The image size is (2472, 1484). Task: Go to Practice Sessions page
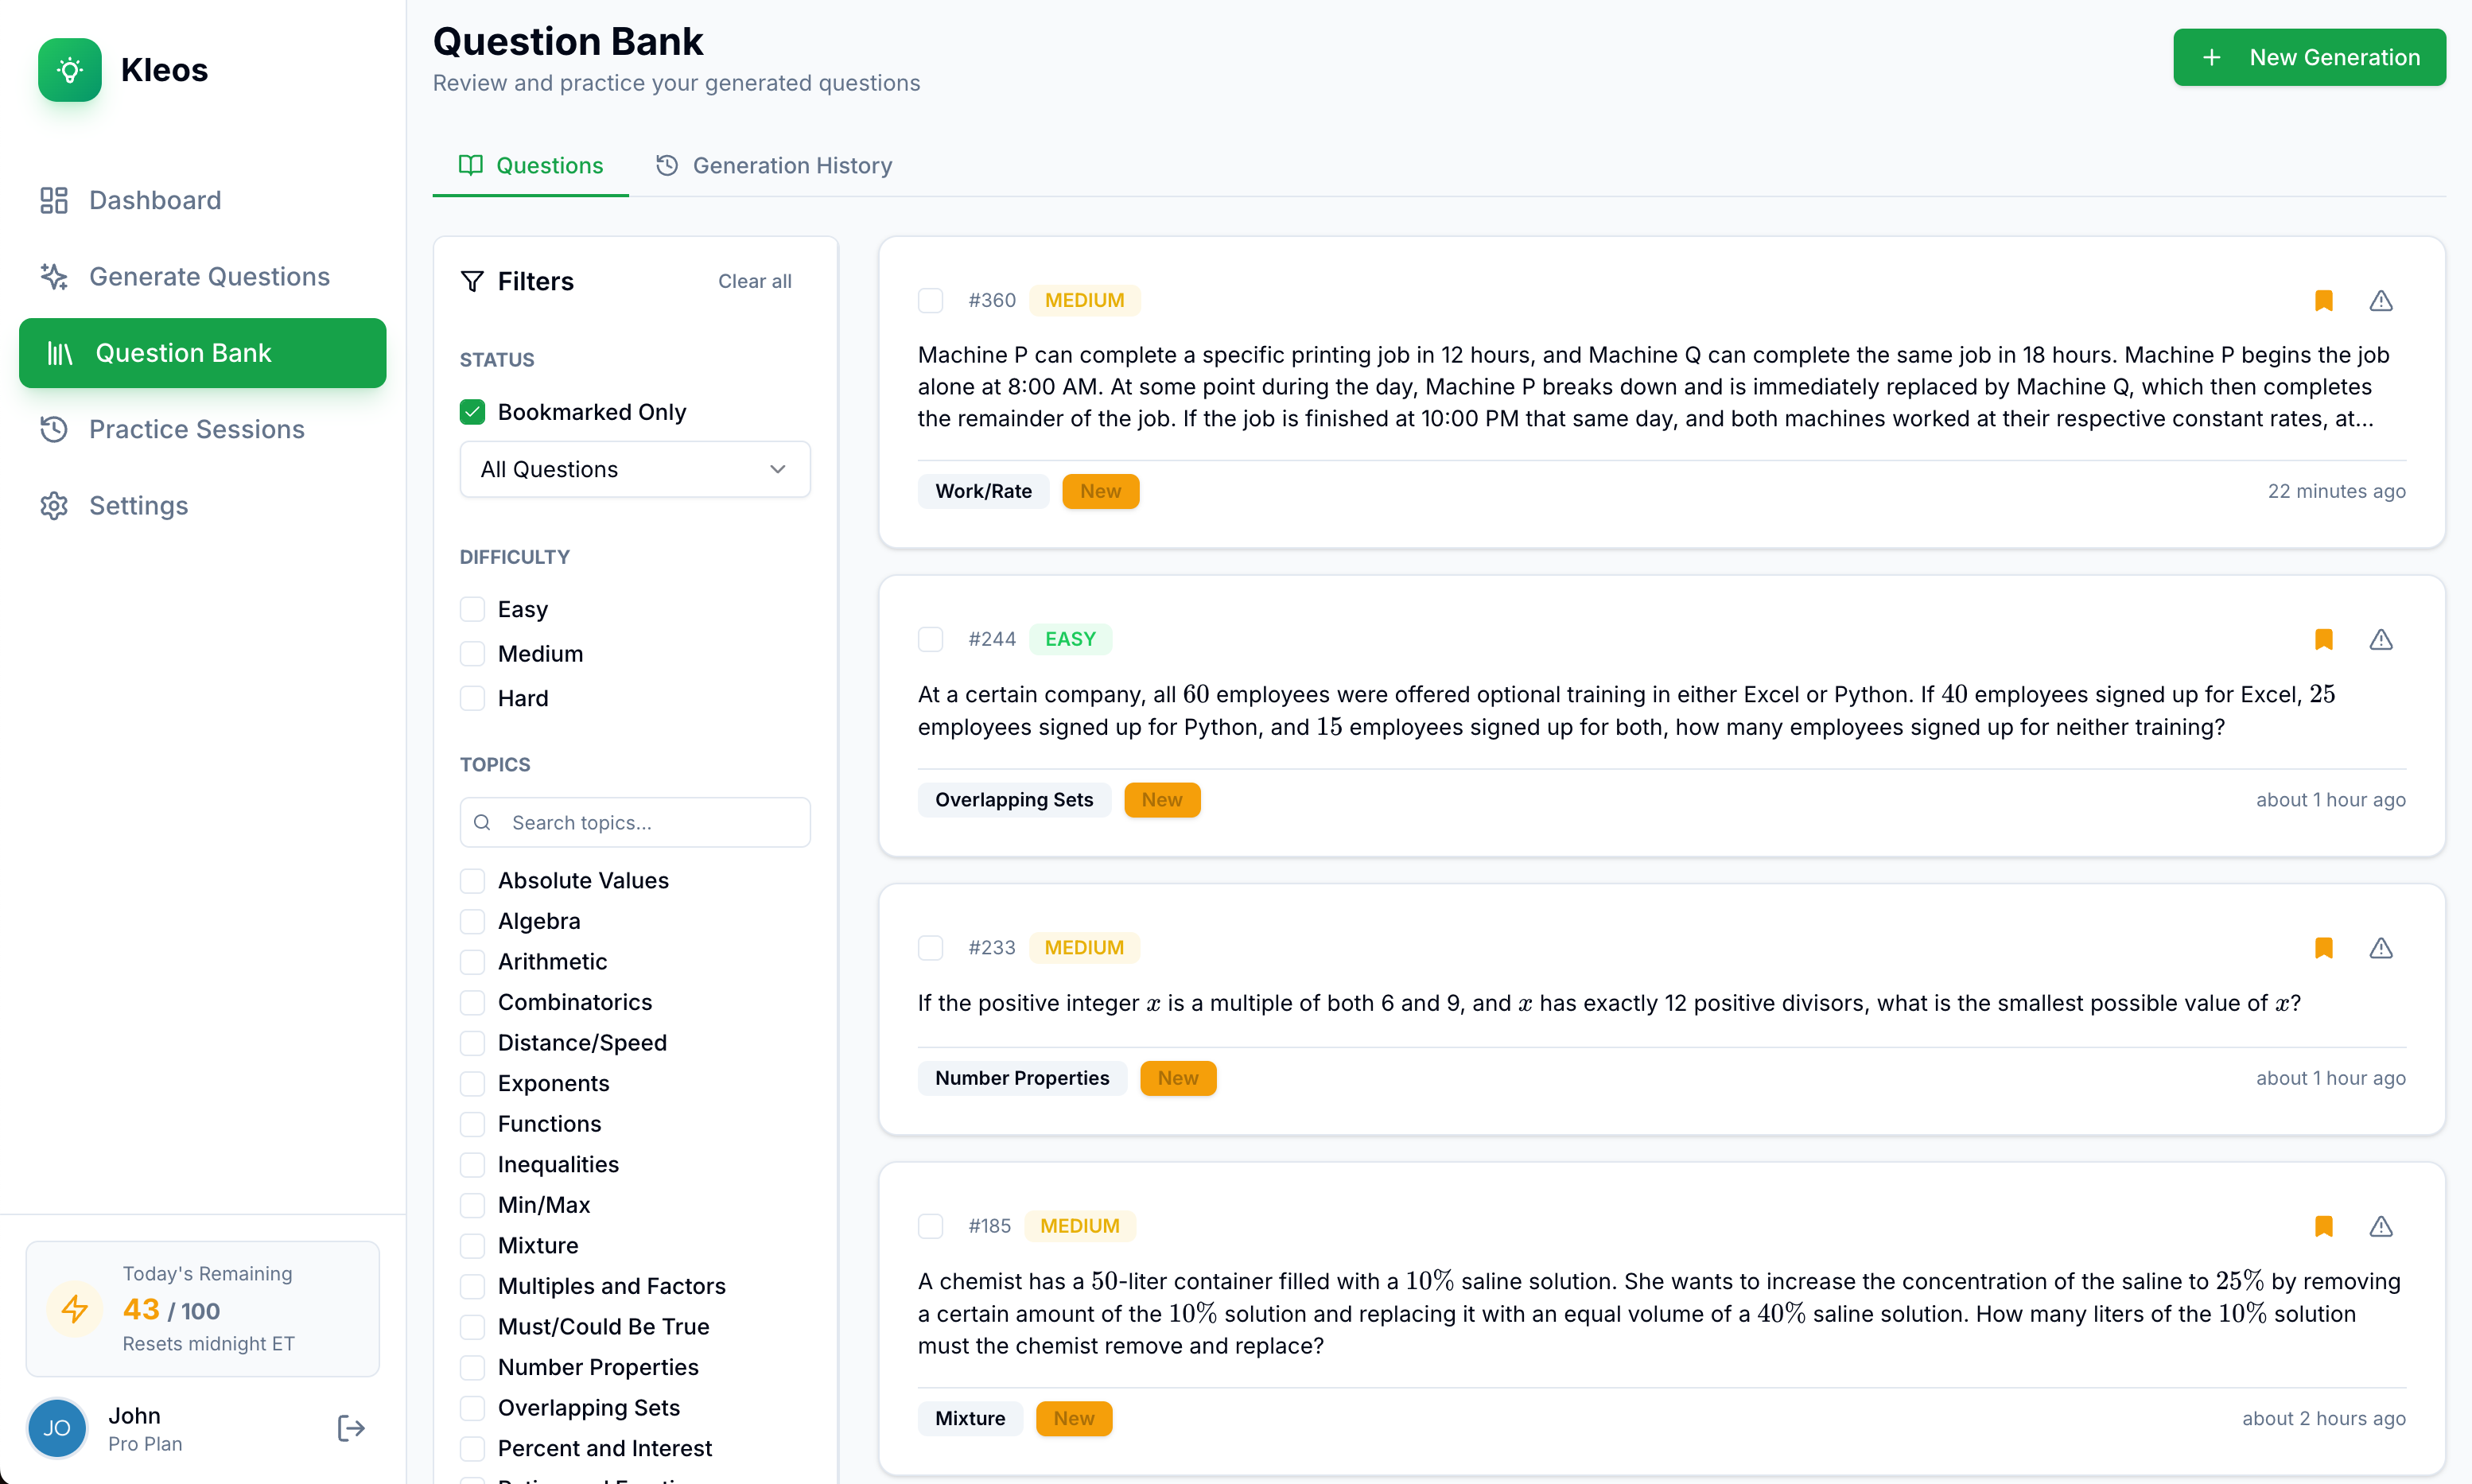tap(196, 429)
